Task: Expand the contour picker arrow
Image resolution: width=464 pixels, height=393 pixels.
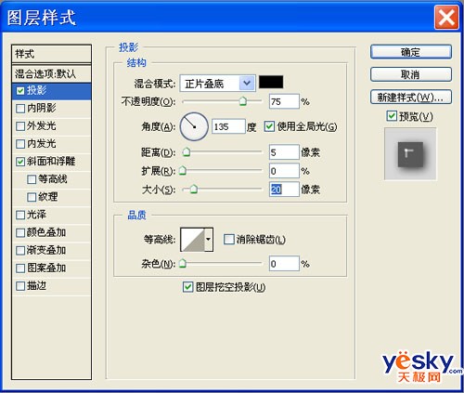Action: (209, 240)
